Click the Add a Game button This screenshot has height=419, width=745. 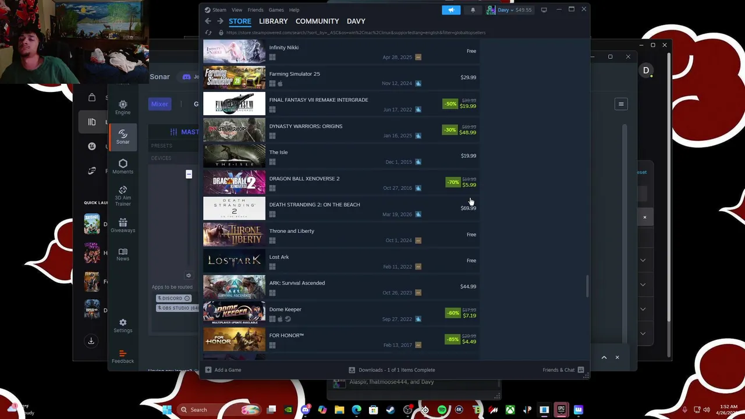223,370
